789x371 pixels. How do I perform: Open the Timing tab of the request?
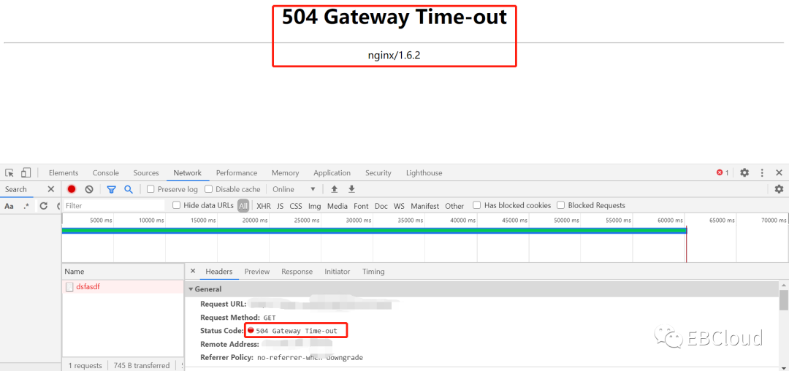click(x=373, y=272)
